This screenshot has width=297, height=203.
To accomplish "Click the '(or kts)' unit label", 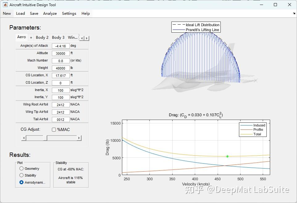I will [x=76, y=60].
